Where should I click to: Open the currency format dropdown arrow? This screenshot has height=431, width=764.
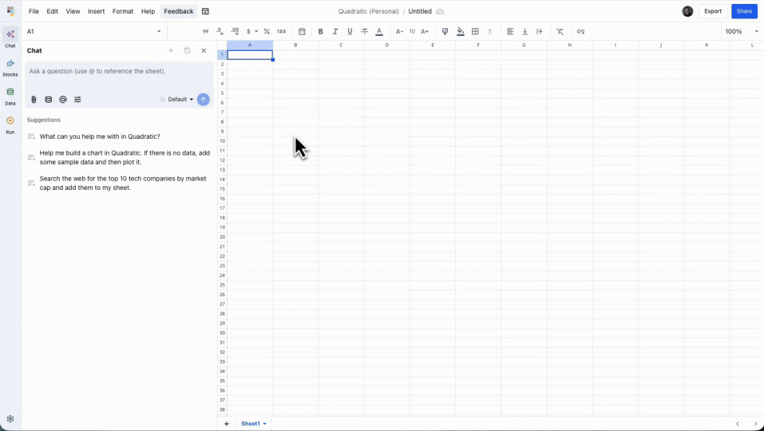tap(256, 32)
